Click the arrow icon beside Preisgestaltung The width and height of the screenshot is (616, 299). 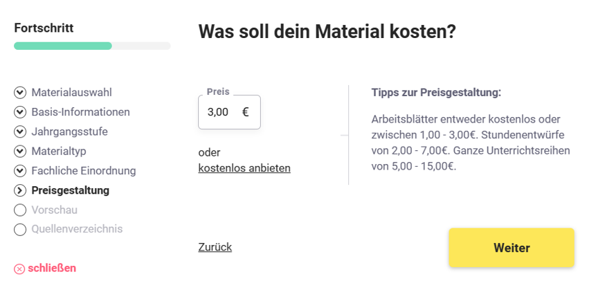(20, 190)
